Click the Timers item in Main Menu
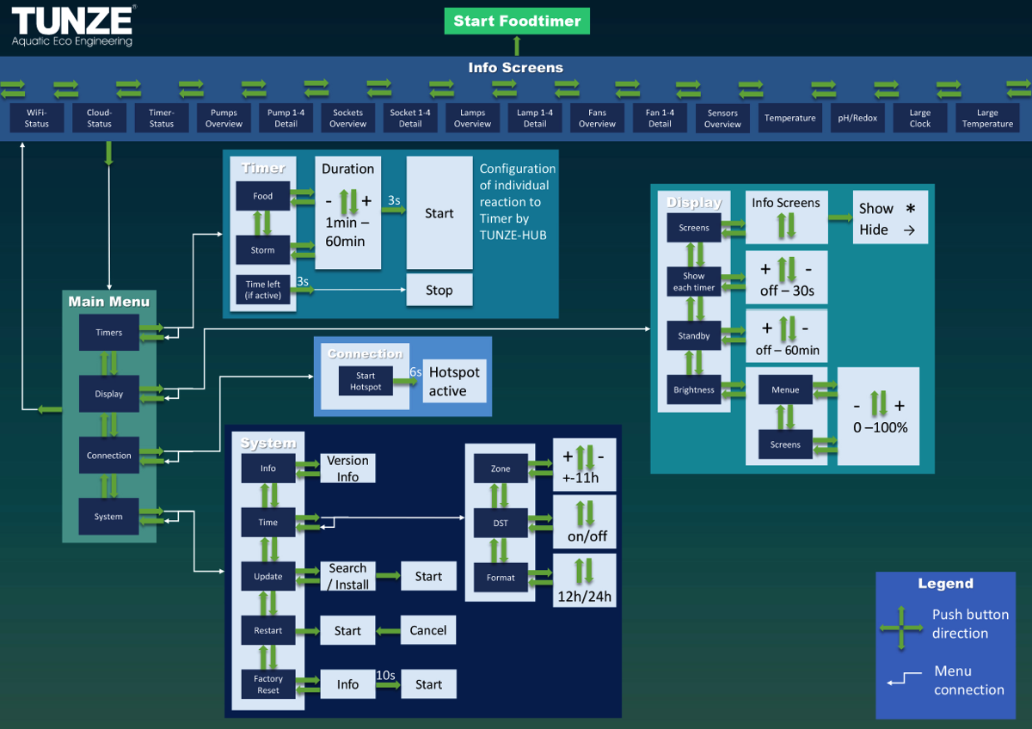Image resolution: width=1032 pixels, height=729 pixels. pyautogui.click(x=109, y=333)
